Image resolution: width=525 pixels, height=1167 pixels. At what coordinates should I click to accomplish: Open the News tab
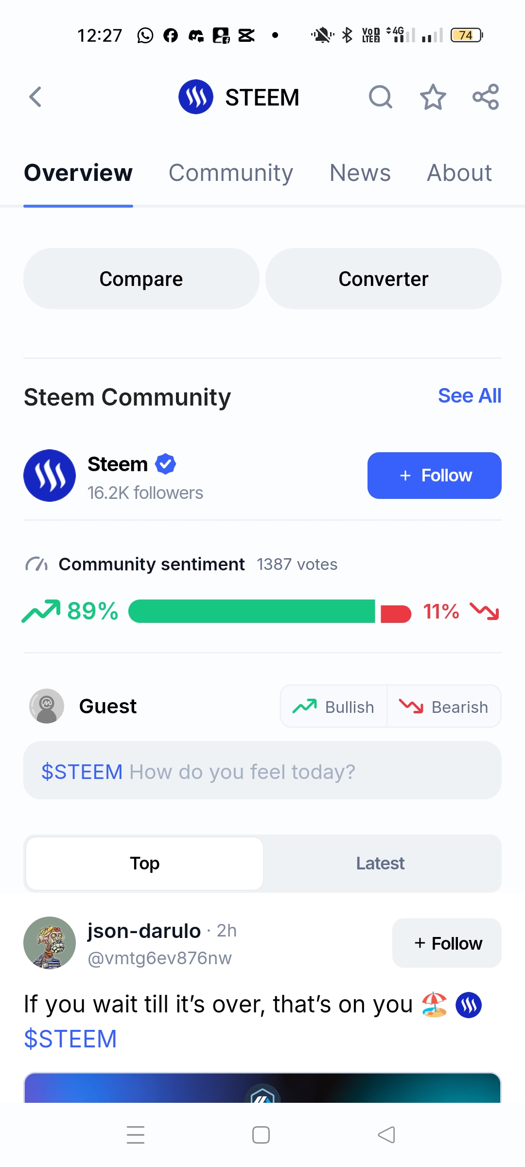coord(360,173)
